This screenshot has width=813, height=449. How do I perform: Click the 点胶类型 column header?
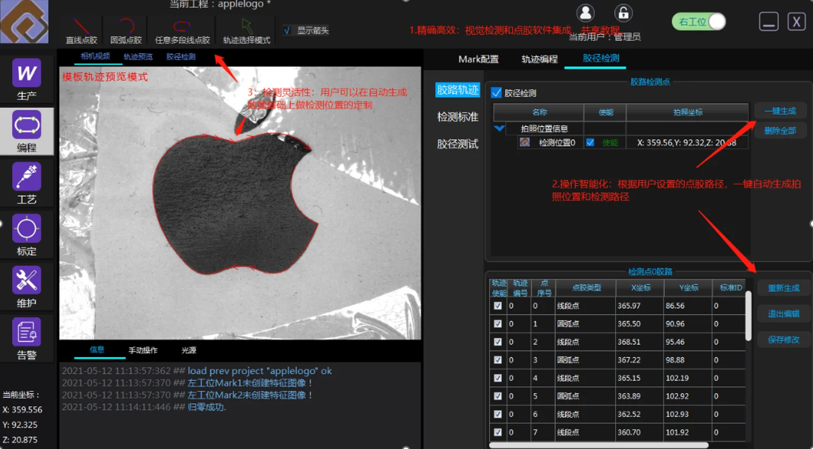[x=586, y=287]
